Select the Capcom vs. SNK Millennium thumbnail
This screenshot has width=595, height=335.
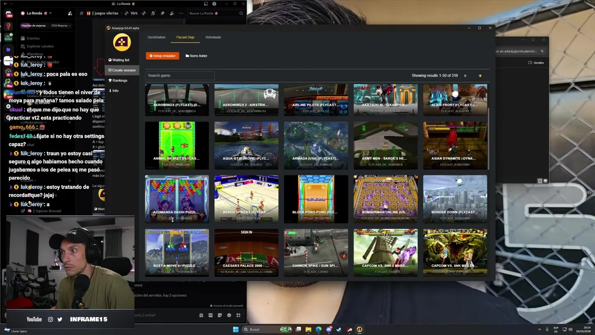(455, 252)
